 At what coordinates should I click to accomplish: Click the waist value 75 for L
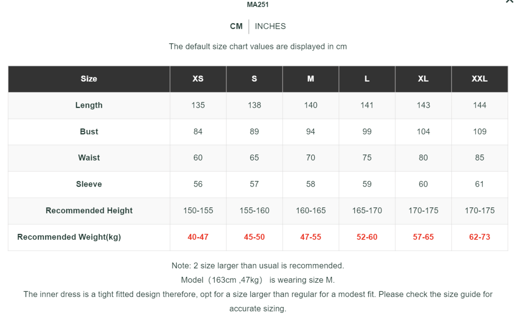(367, 158)
